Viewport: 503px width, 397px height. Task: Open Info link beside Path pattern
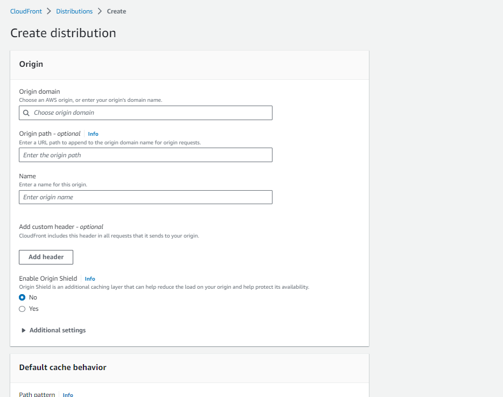coord(68,395)
